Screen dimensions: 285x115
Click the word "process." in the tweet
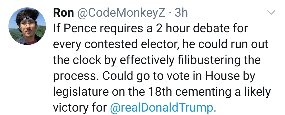[76, 76]
